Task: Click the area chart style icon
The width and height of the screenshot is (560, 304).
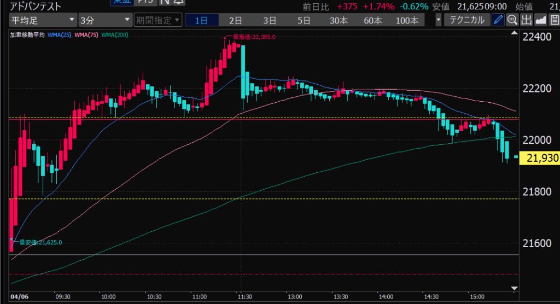Action: coord(540,21)
